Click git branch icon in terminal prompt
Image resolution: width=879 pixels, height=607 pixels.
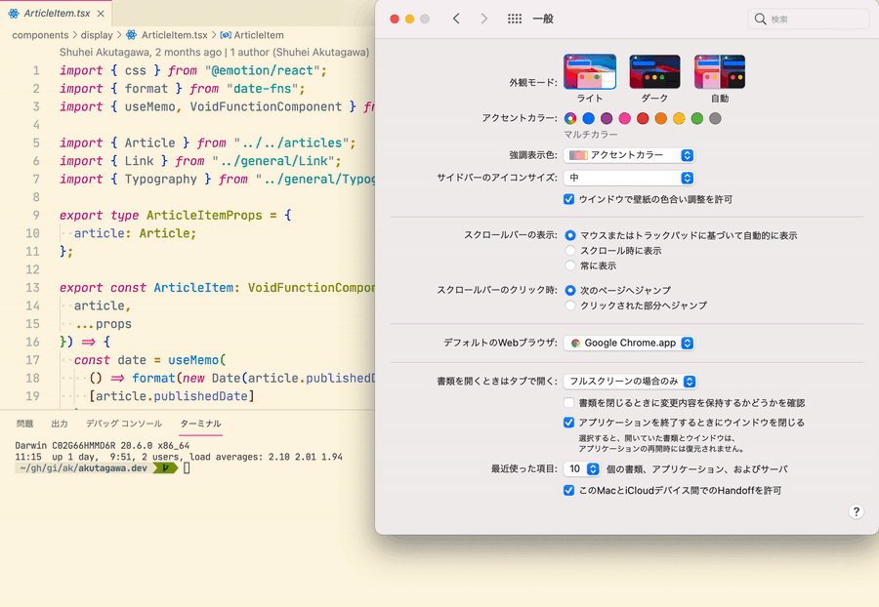(x=166, y=468)
